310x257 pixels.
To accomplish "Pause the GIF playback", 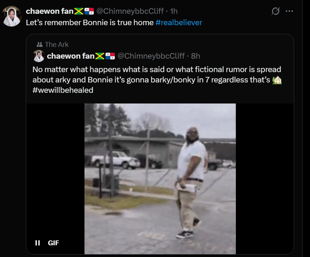I will point(38,243).
